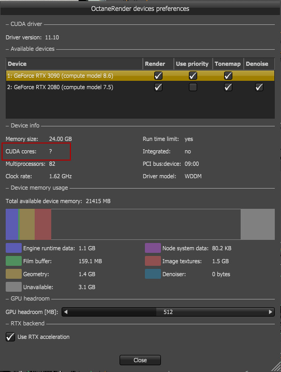Viewport: 281px width, 372px height.
Task: Click the Clock rate 1.62 GHz value
Action: (61, 176)
